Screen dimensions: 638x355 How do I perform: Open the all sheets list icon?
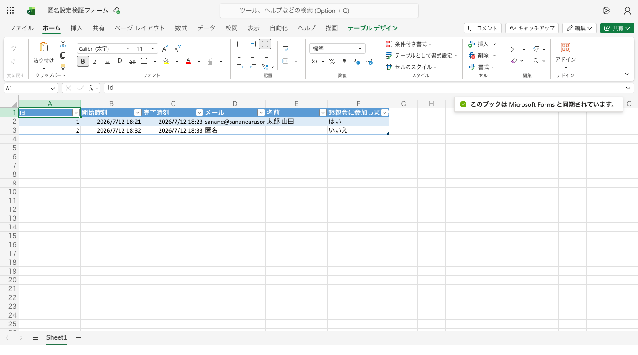point(35,337)
